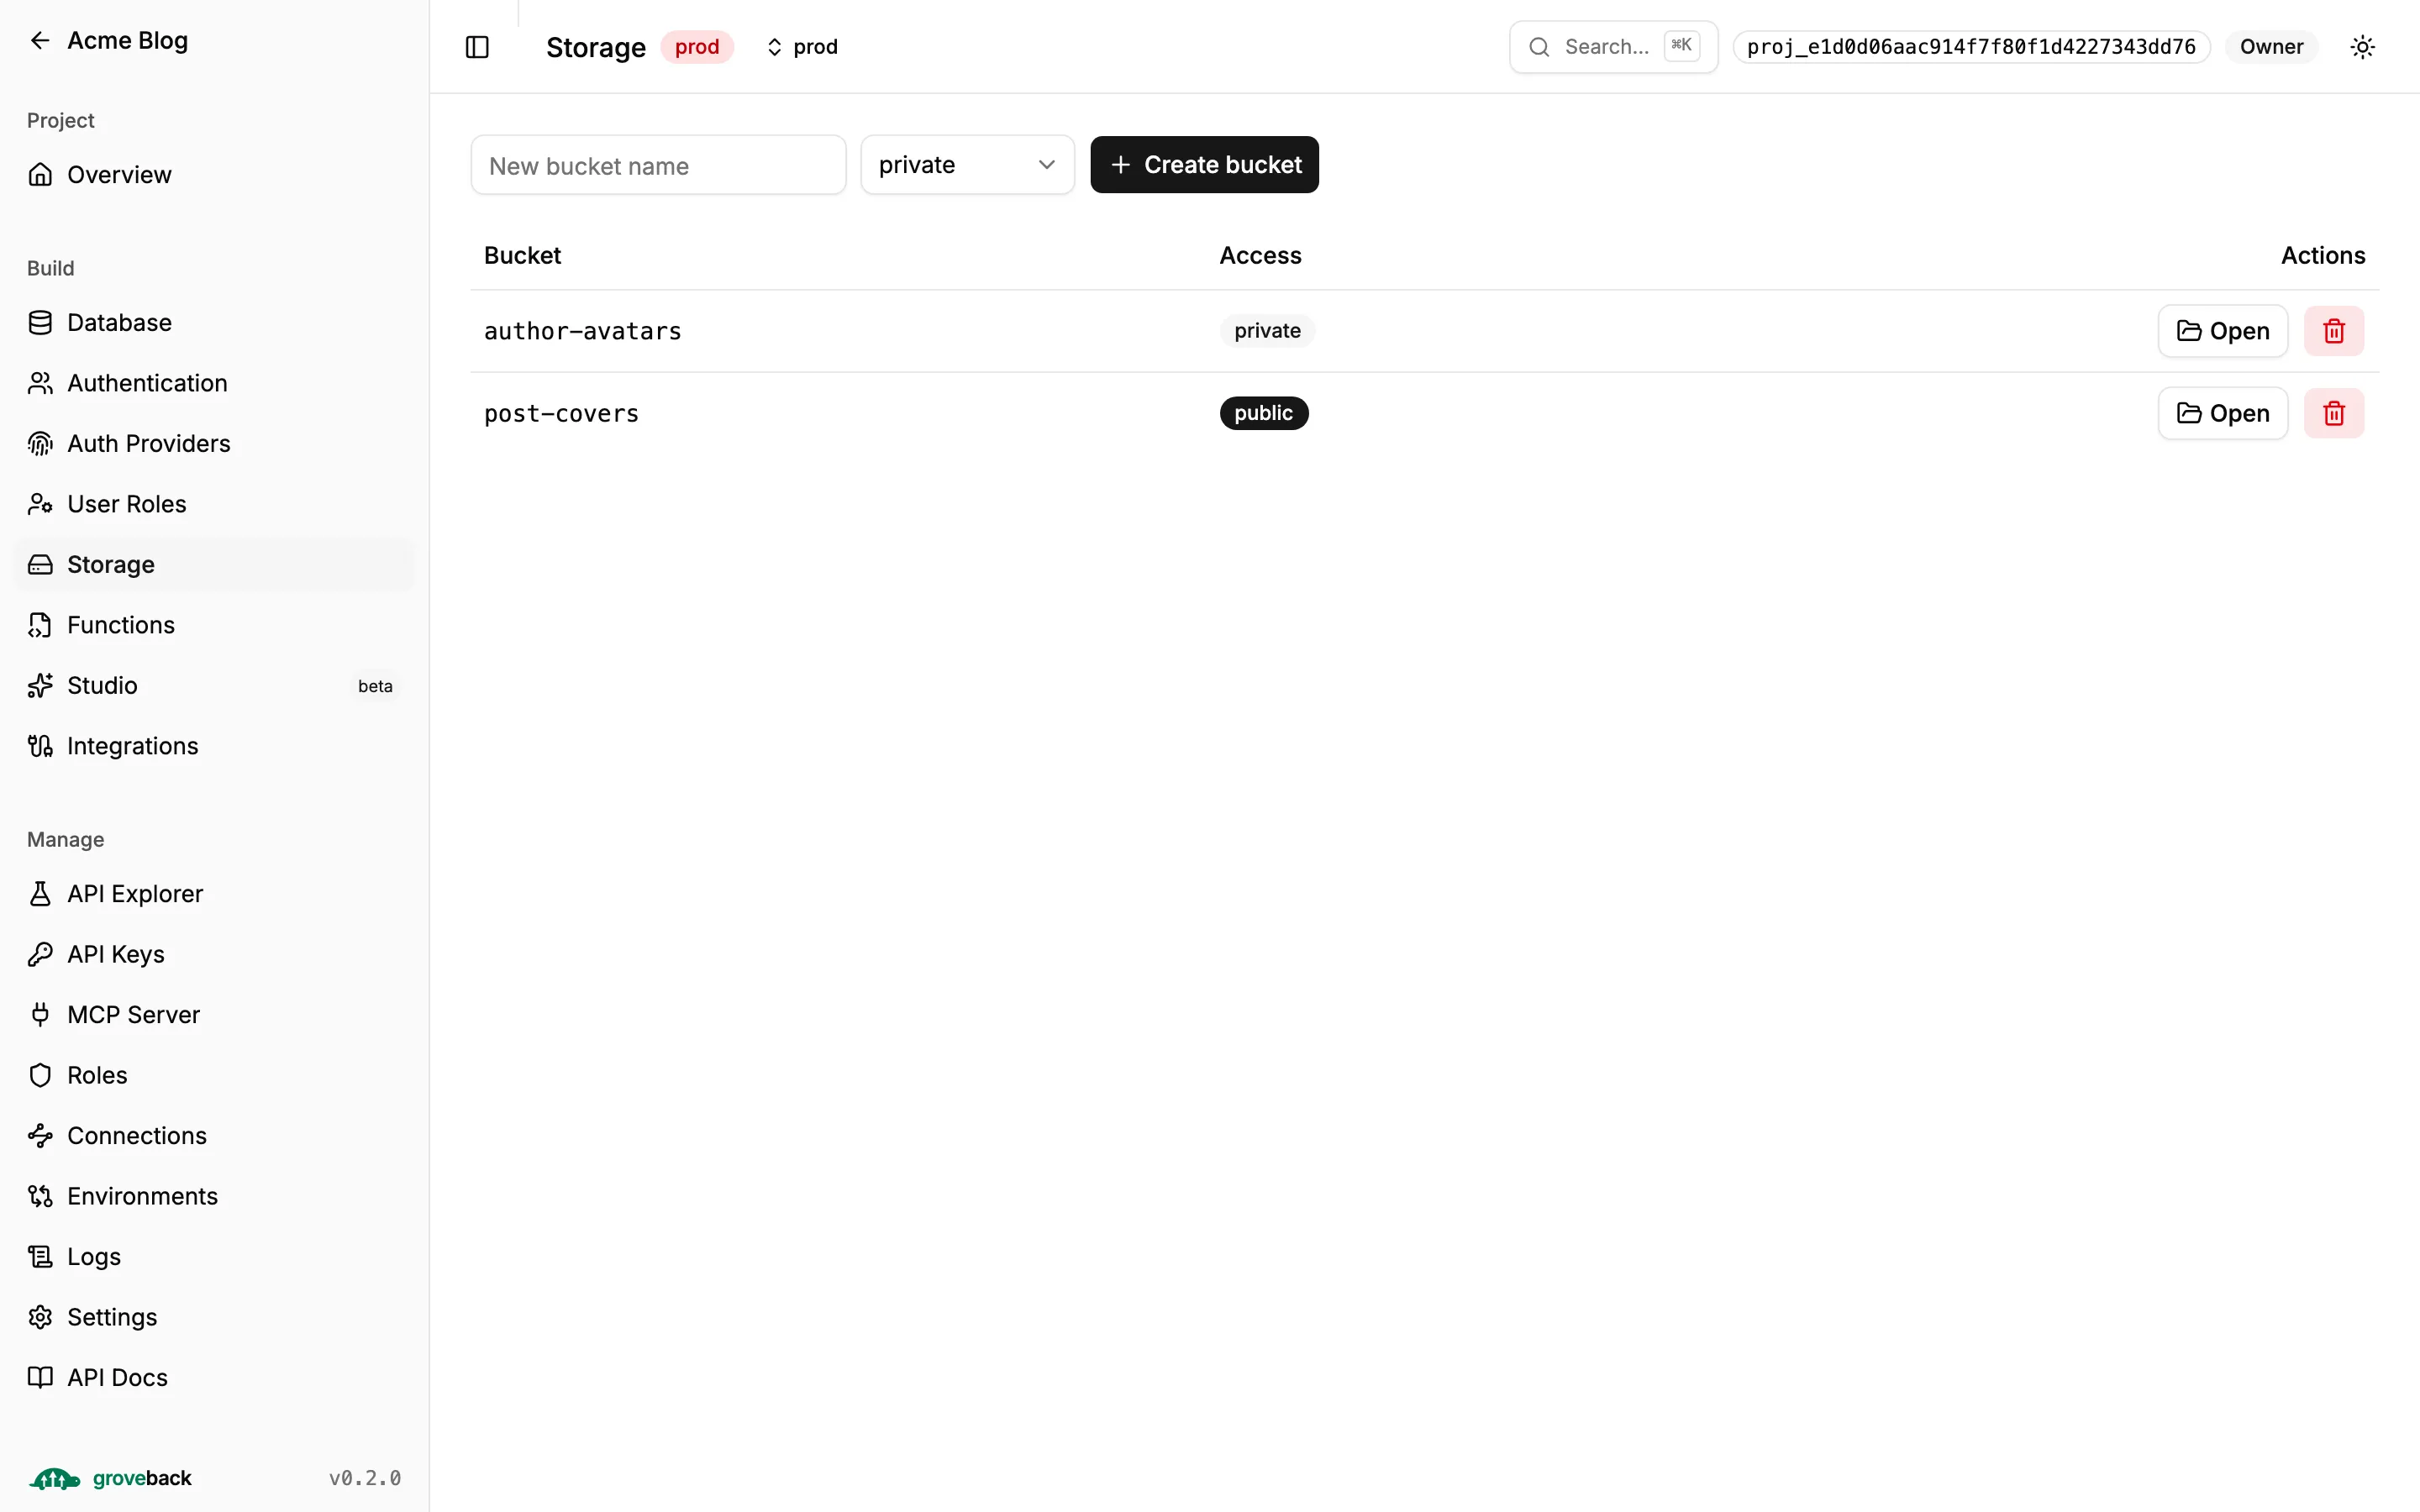Select the Auth Providers fingerprint icon
The height and width of the screenshot is (1512, 2420).
40,444
